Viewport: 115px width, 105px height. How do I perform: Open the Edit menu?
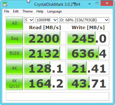pos(16,11)
